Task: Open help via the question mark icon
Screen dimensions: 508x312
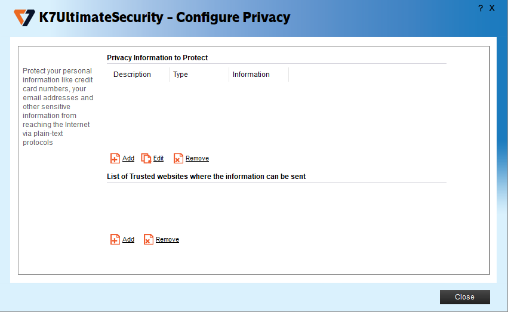Action: pyautogui.click(x=481, y=8)
